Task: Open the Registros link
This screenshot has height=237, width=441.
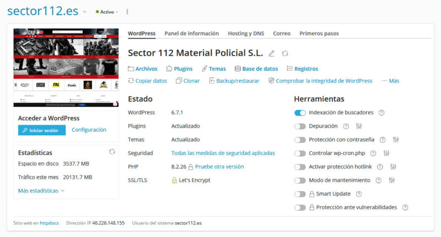Action: click(x=302, y=69)
